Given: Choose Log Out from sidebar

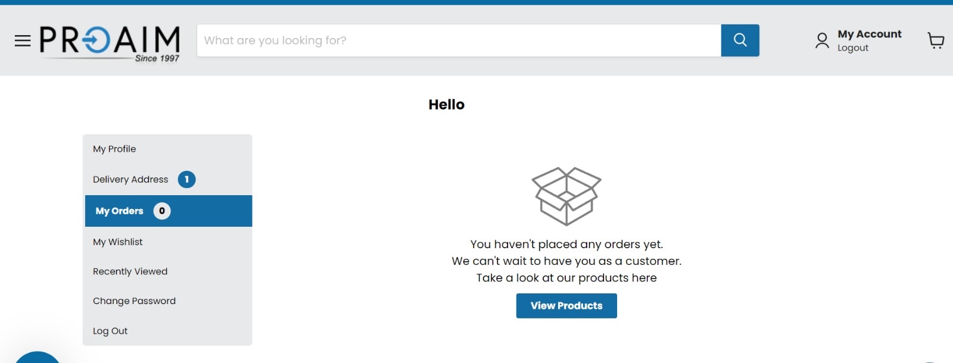Looking at the screenshot, I should pyautogui.click(x=110, y=331).
